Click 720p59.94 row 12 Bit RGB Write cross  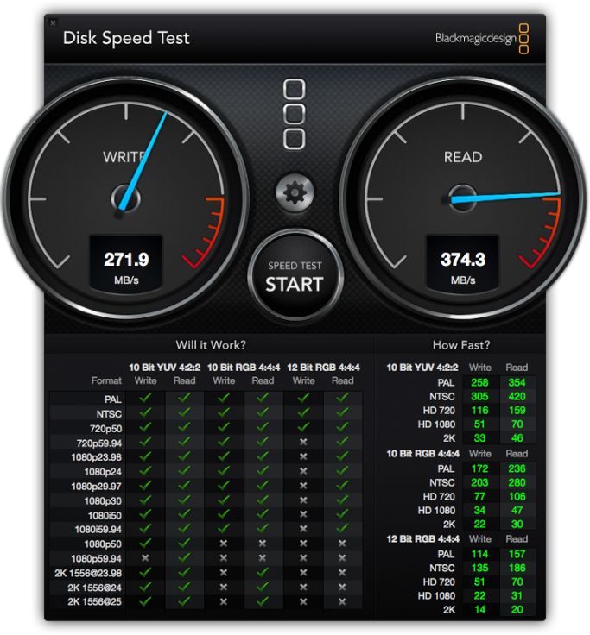303,442
